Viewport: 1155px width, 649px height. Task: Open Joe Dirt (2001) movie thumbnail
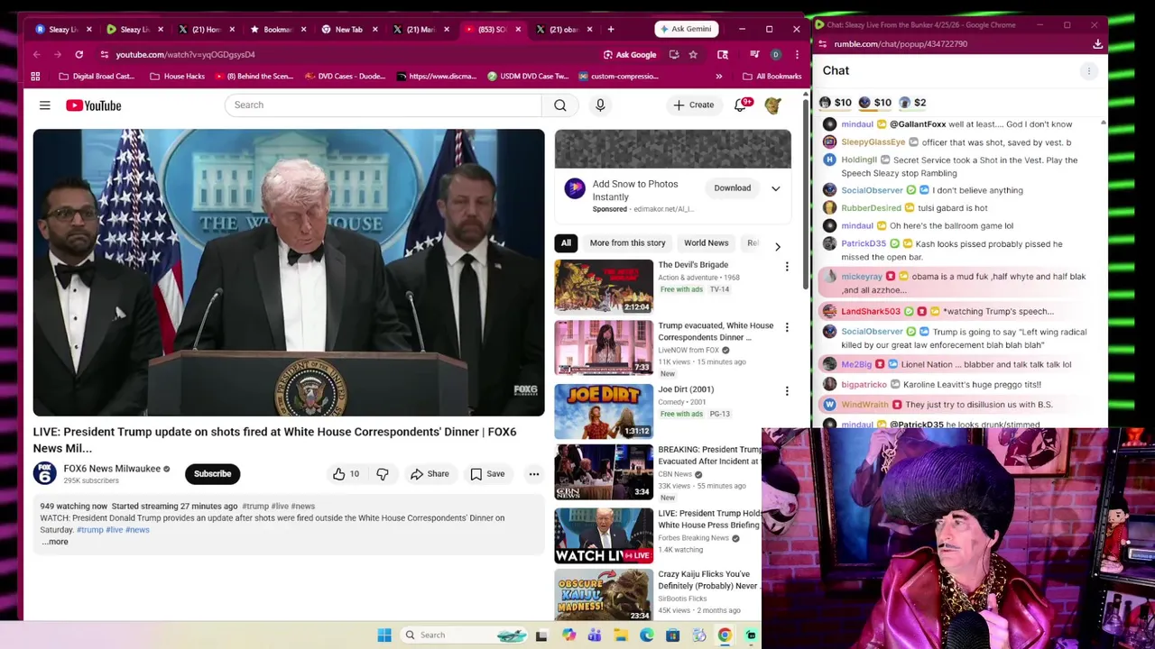coord(604,411)
